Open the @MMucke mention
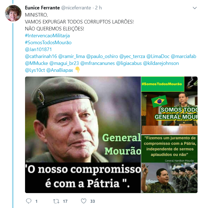The width and height of the screenshot is (208, 208). point(37,63)
